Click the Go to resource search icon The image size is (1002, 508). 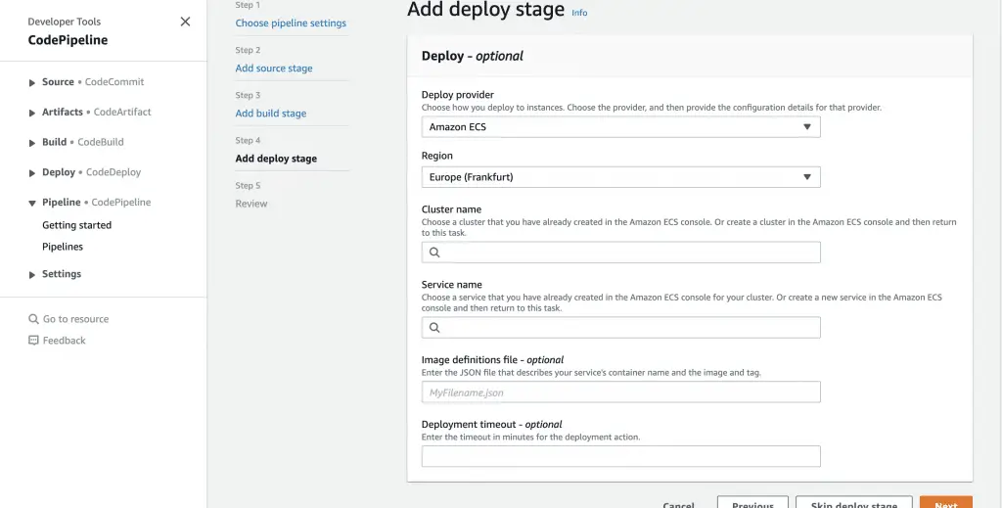[x=33, y=319]
